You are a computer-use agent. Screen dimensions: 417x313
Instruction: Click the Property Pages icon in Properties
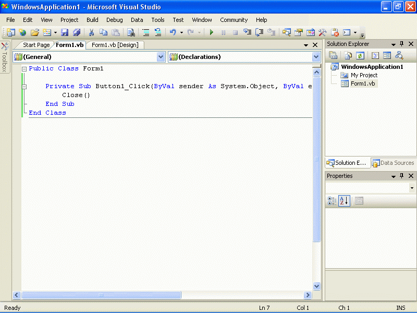(x=359, y=201)
